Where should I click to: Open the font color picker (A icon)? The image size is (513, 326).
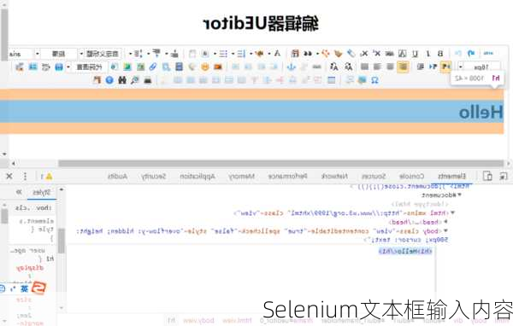(x=277, y=53)
